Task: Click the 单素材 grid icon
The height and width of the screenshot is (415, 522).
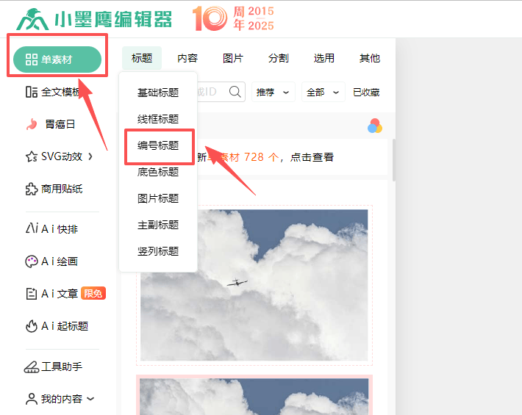Action: 31,59
